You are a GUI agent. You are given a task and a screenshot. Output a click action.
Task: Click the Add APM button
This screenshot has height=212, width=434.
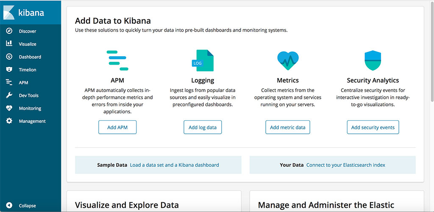tap(117, 128)
